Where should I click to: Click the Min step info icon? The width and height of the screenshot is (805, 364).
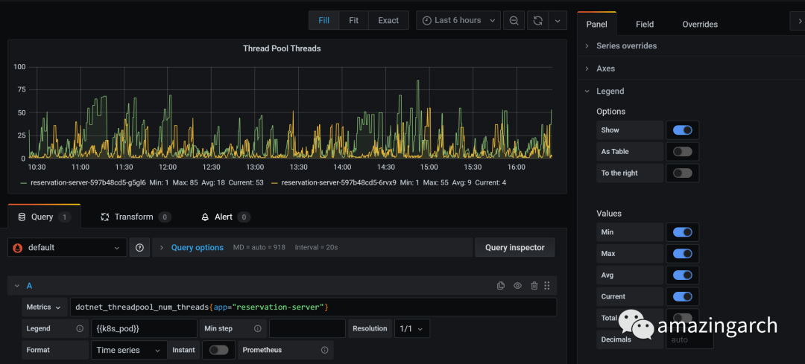point(257,328)
